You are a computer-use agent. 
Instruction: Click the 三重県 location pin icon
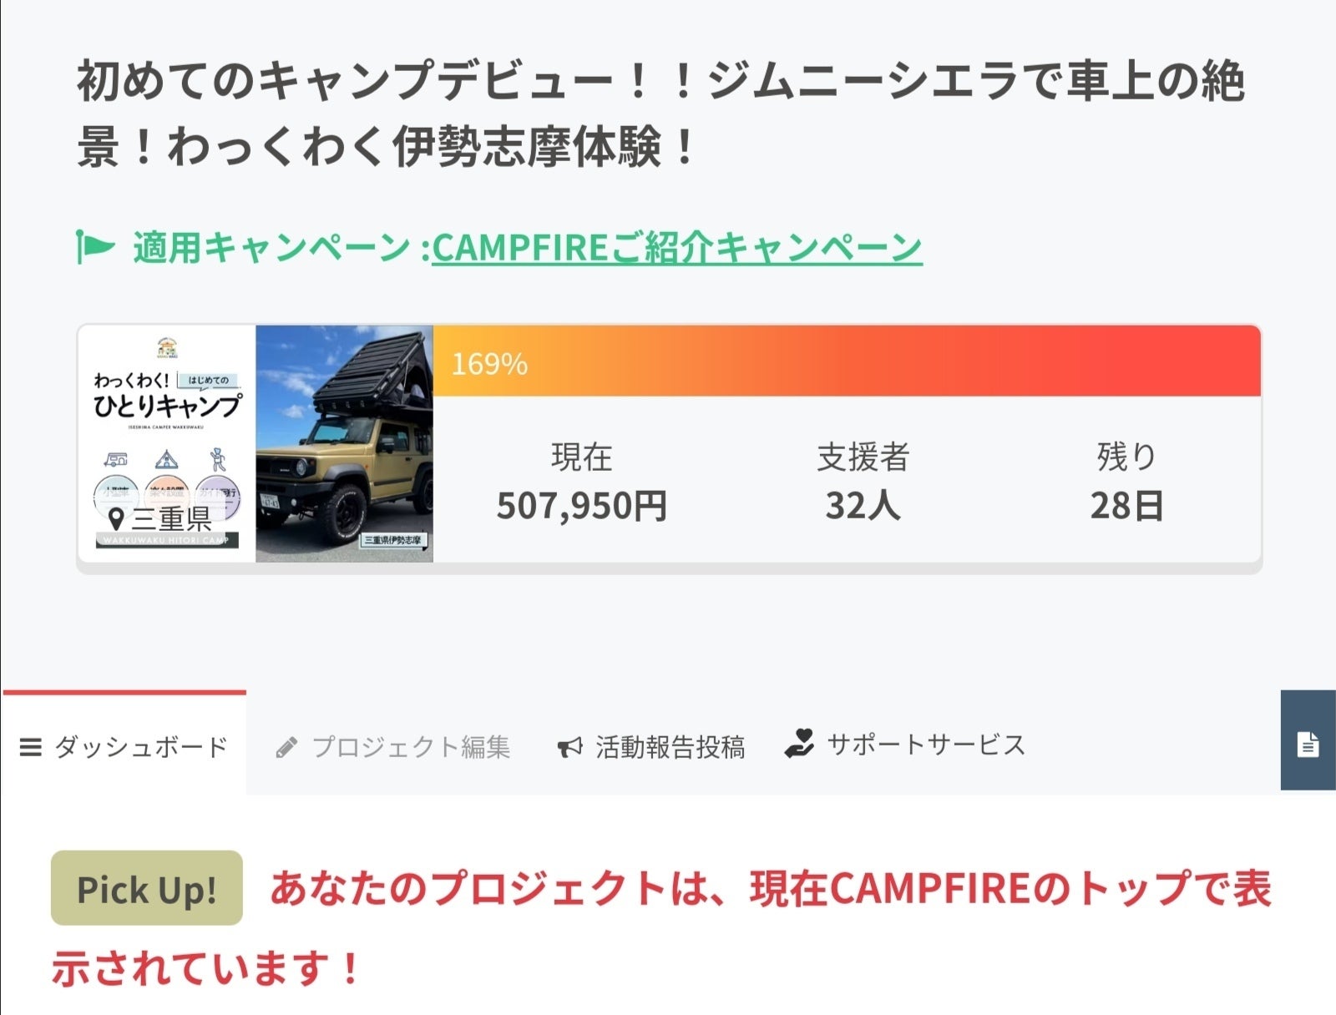tap(117, 519)
